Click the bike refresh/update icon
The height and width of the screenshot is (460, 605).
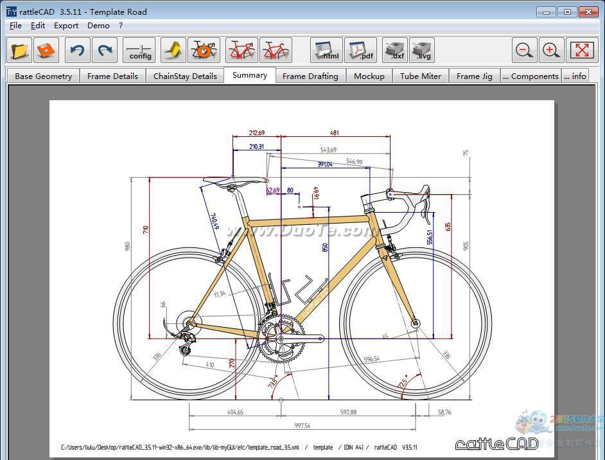204,50
